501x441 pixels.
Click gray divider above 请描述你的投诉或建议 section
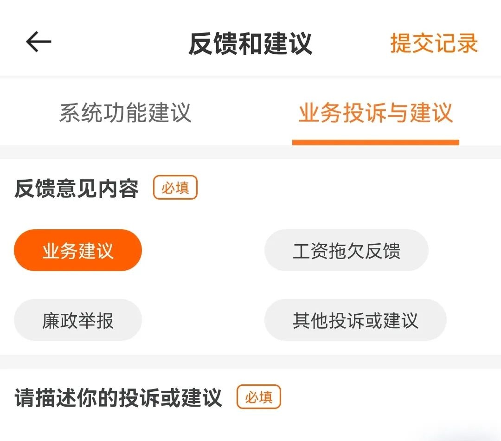(x=250, y=362)
